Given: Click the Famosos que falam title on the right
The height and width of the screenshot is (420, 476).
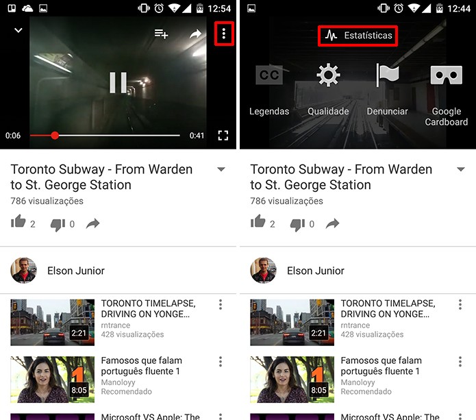Looking at the screenshot, I should 381,366.
